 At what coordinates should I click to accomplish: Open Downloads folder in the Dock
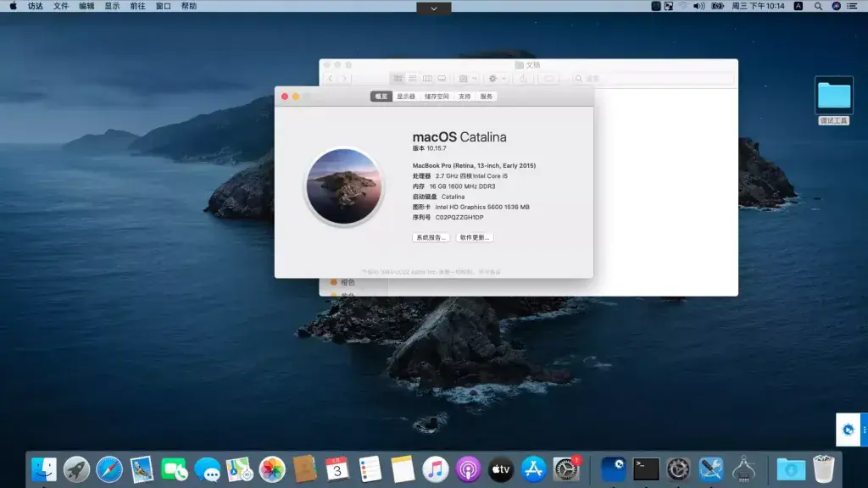pos(791,469)
